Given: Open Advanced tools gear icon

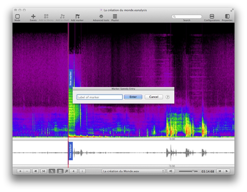Looking at the screenshot, I should pyautogui.click(x=101, y=16).
